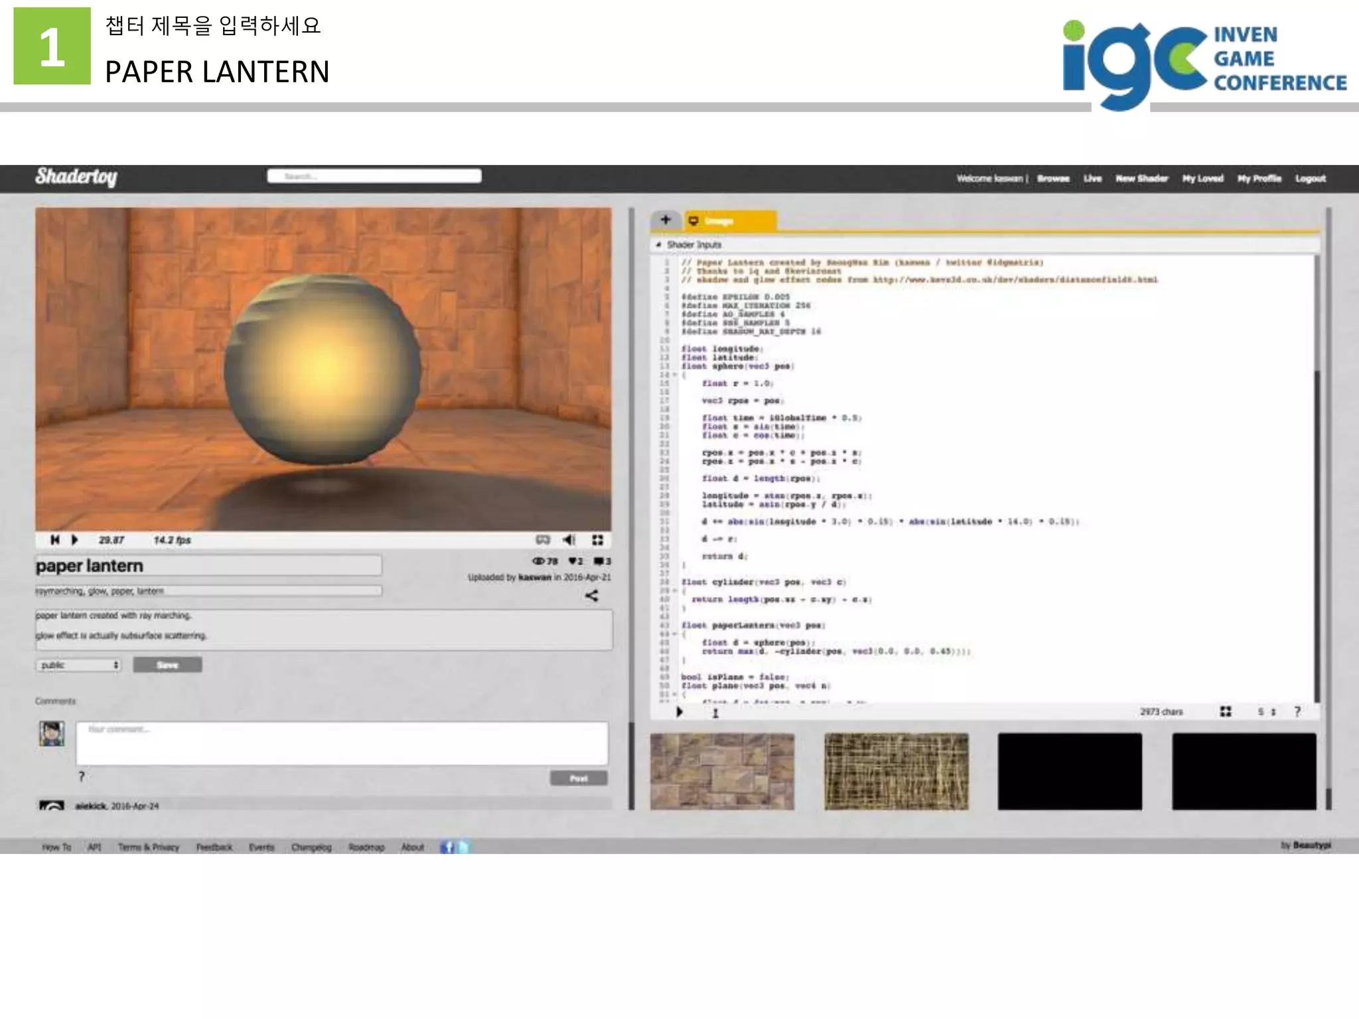
Task: Open the public visibility dropdown
Action: coord(78,665)
